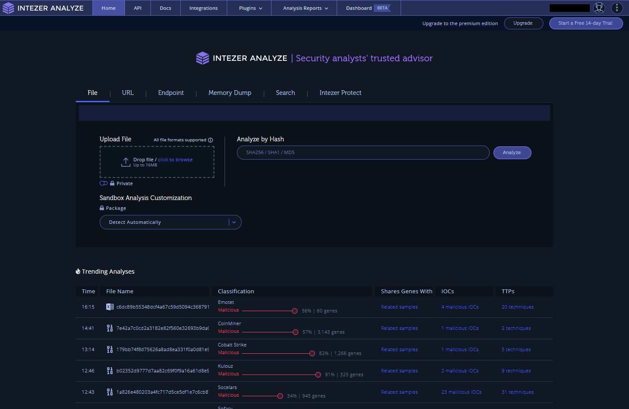Click the Socelars 34% confidence meter
The image size is (629, 409).
(x=280, y=396)
